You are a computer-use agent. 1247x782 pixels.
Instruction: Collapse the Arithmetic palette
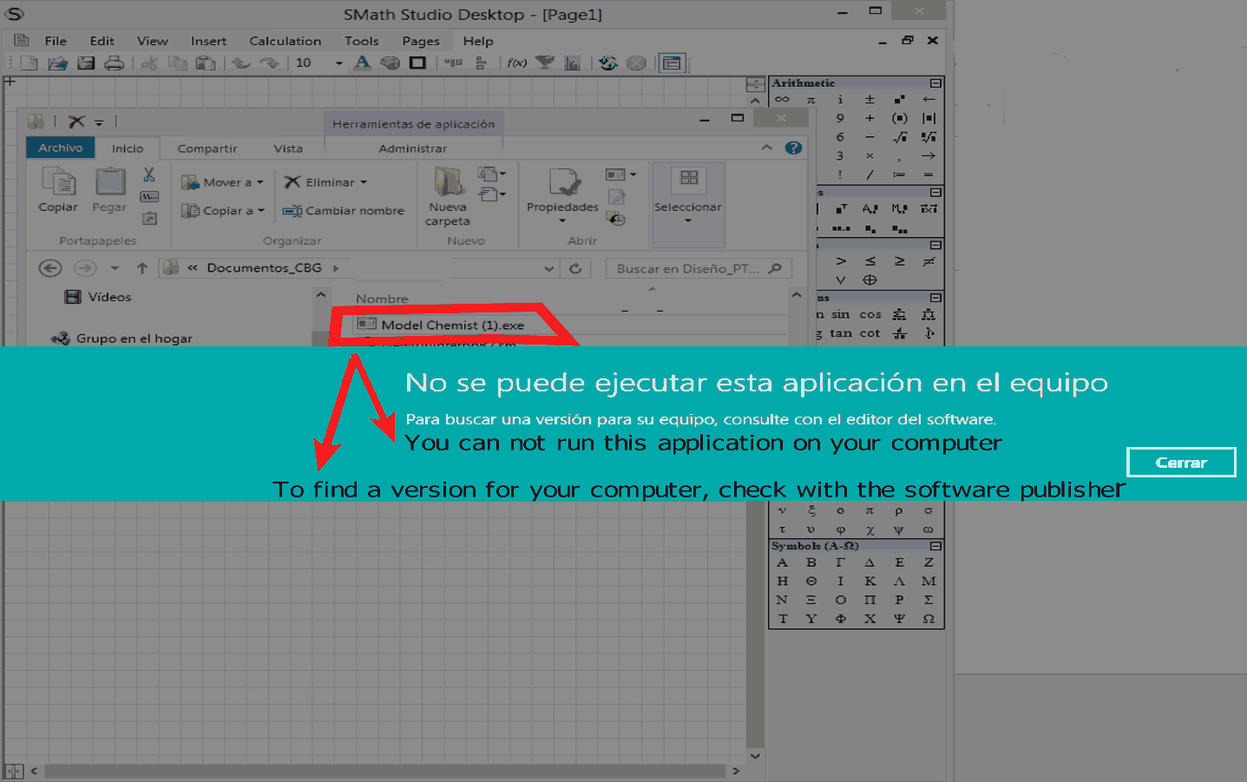pos(934,82)
